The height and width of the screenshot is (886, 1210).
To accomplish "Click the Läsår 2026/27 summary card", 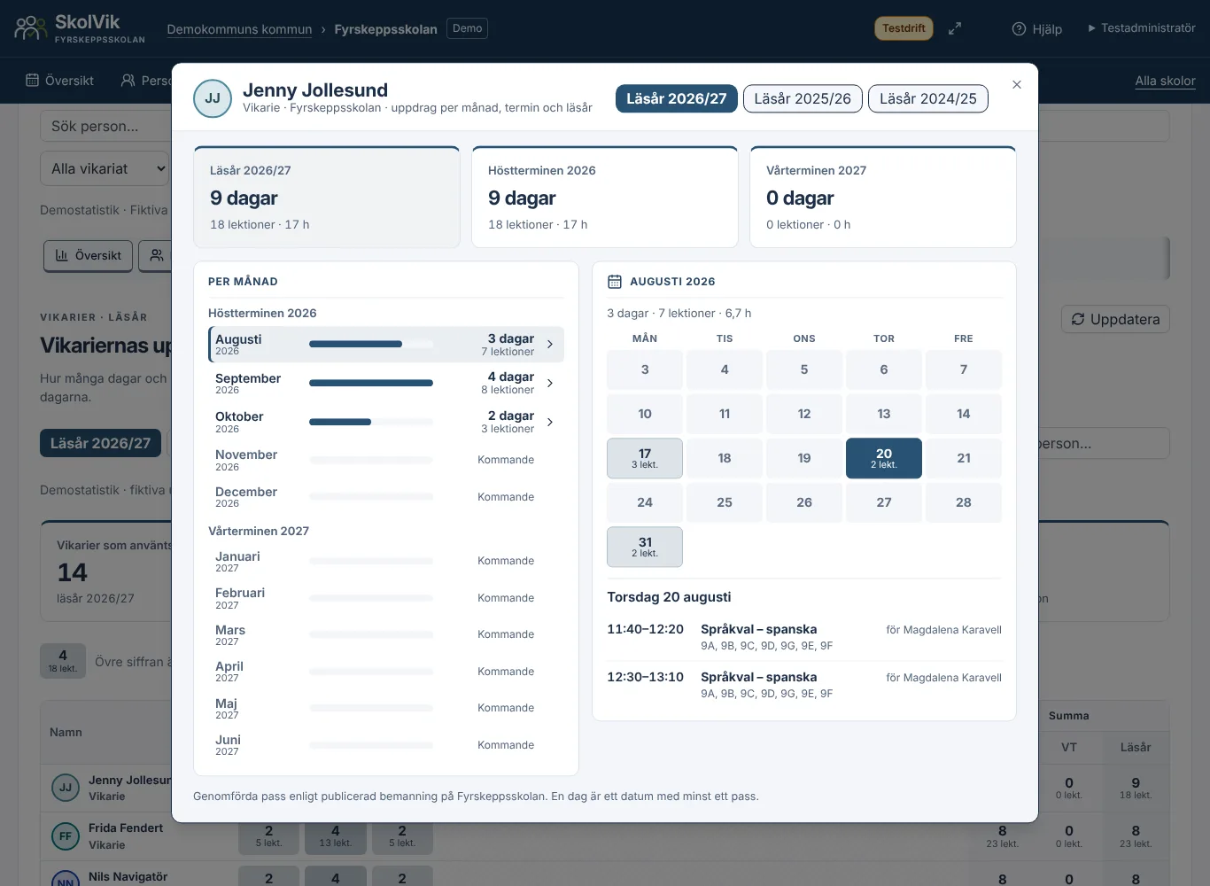I will 327,197.
